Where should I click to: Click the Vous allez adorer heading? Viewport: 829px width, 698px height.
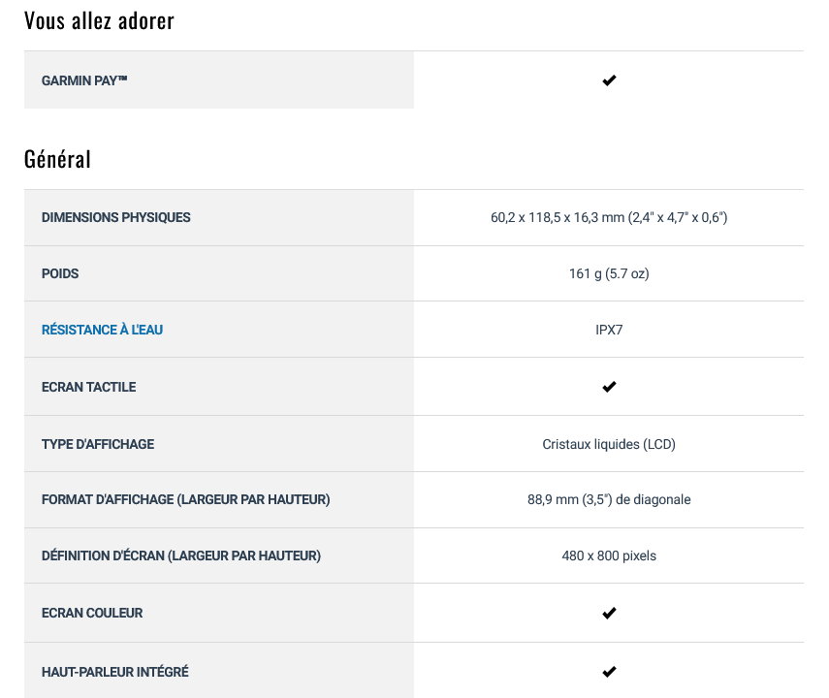(x=99, y=21)
